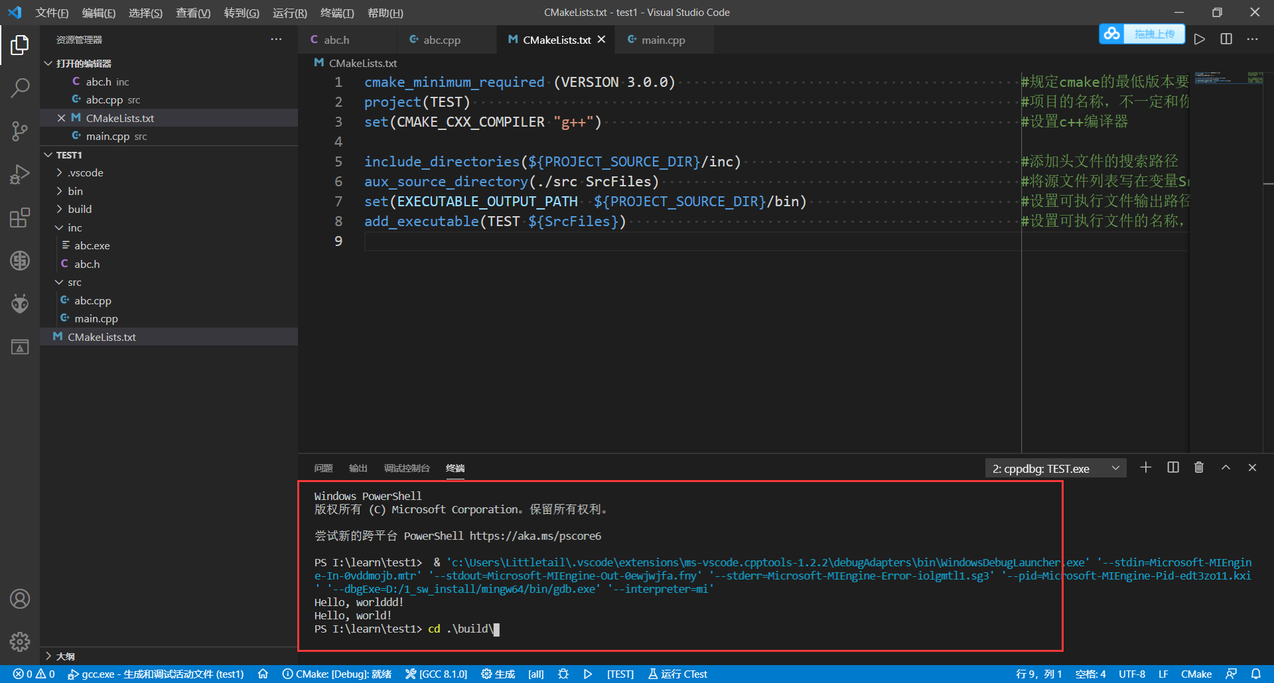Open main.cpp in the src folder tree
1274x683 pixels.
click(169, 319)
